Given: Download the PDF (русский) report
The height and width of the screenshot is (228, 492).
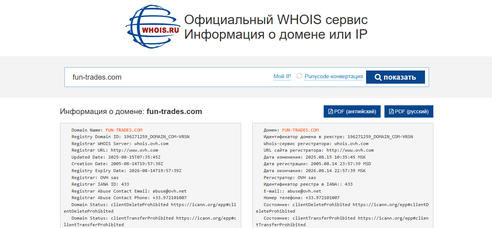Looking at the screenshot, I should click(409, 111).
